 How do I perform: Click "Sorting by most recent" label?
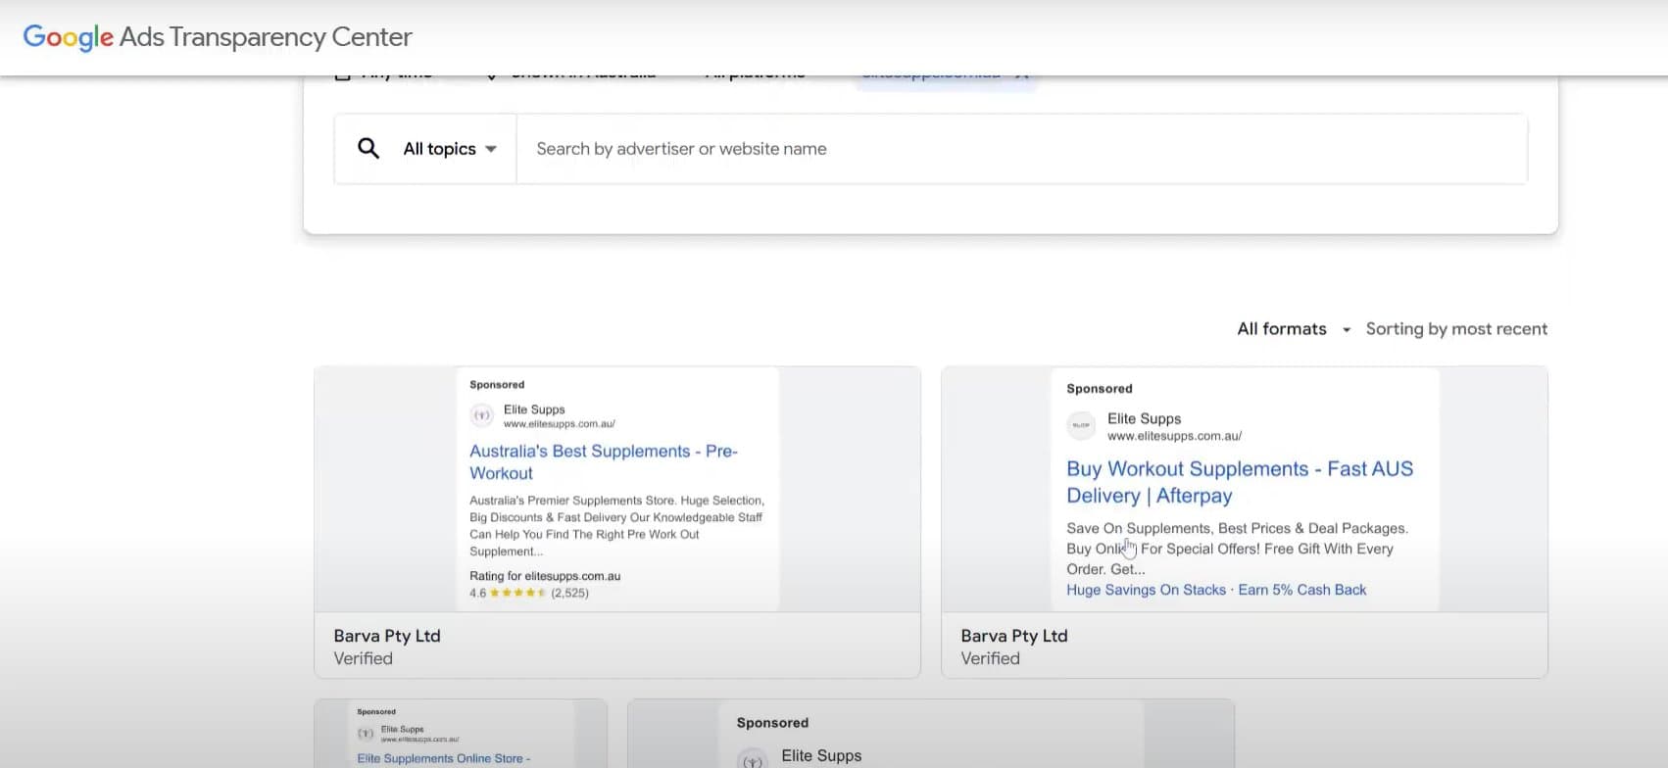pyautogui.click(x=1456, y=329)
